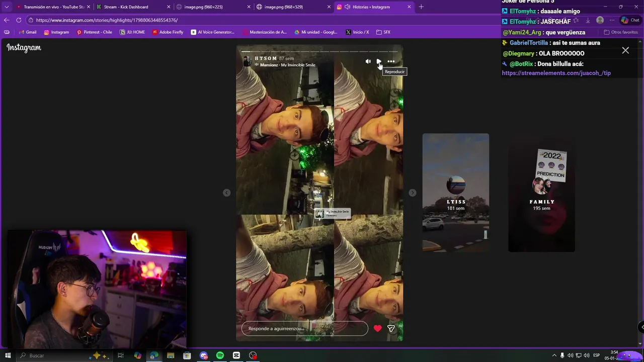Share the story via paper plane icon
Viewport: 644px width, 362px height.
point(391,328)
